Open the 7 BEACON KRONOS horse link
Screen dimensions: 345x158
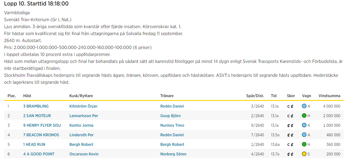coord(41,135)
